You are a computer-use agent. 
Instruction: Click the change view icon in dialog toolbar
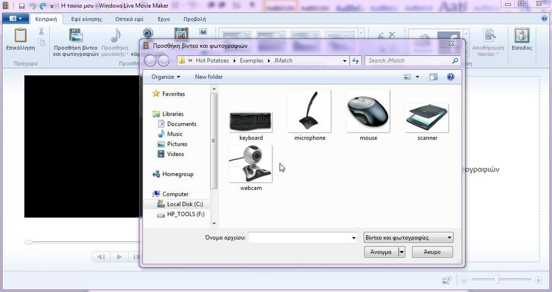[x=408, y=77]
